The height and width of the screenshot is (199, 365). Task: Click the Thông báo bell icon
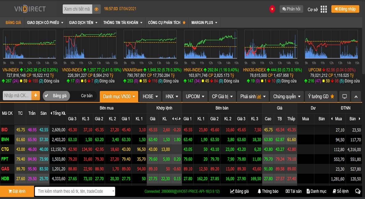[259, 191]
